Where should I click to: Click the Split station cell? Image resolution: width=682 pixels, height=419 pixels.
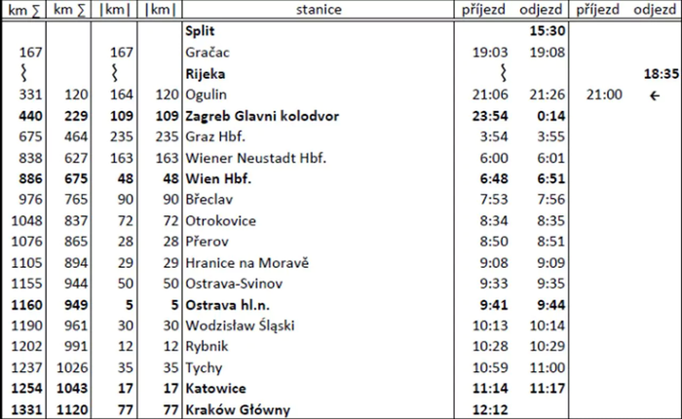pyautogui.click(x=200, y=31)
